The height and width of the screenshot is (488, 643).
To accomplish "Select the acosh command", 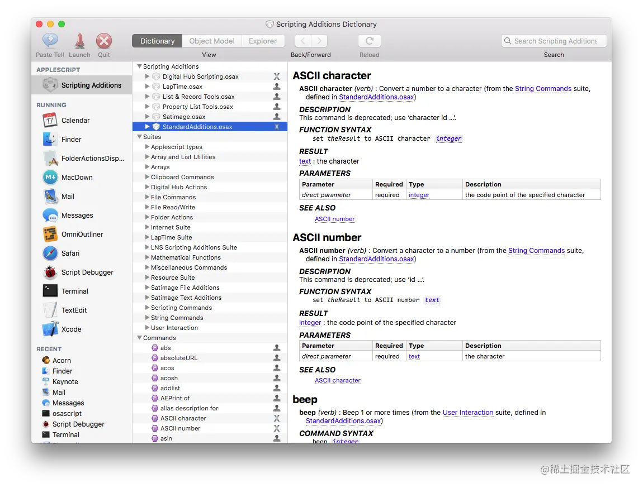I will tap(210, 378).
